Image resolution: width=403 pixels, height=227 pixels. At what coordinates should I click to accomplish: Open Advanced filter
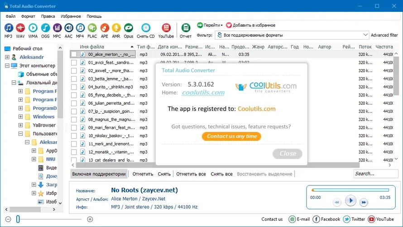coord(384,35)
